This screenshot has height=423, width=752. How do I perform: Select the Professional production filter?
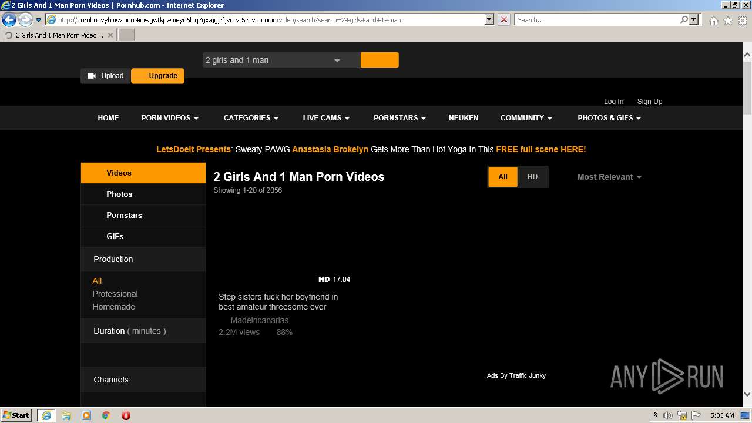pos(115,294)
